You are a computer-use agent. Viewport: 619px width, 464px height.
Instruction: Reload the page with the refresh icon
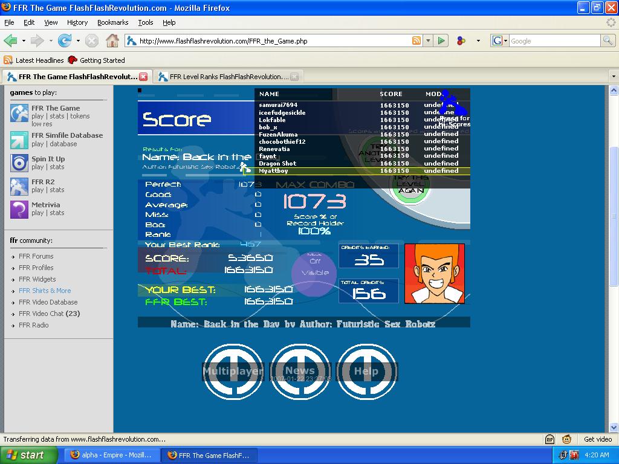[x=65, y=40]
